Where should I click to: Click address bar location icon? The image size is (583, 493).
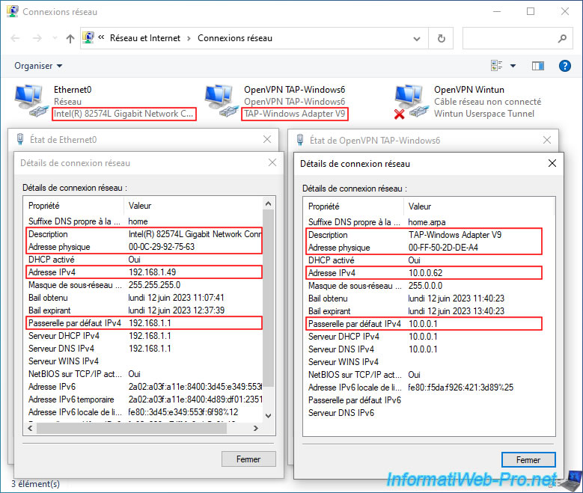pyautogui.click(x=88, y=38)
